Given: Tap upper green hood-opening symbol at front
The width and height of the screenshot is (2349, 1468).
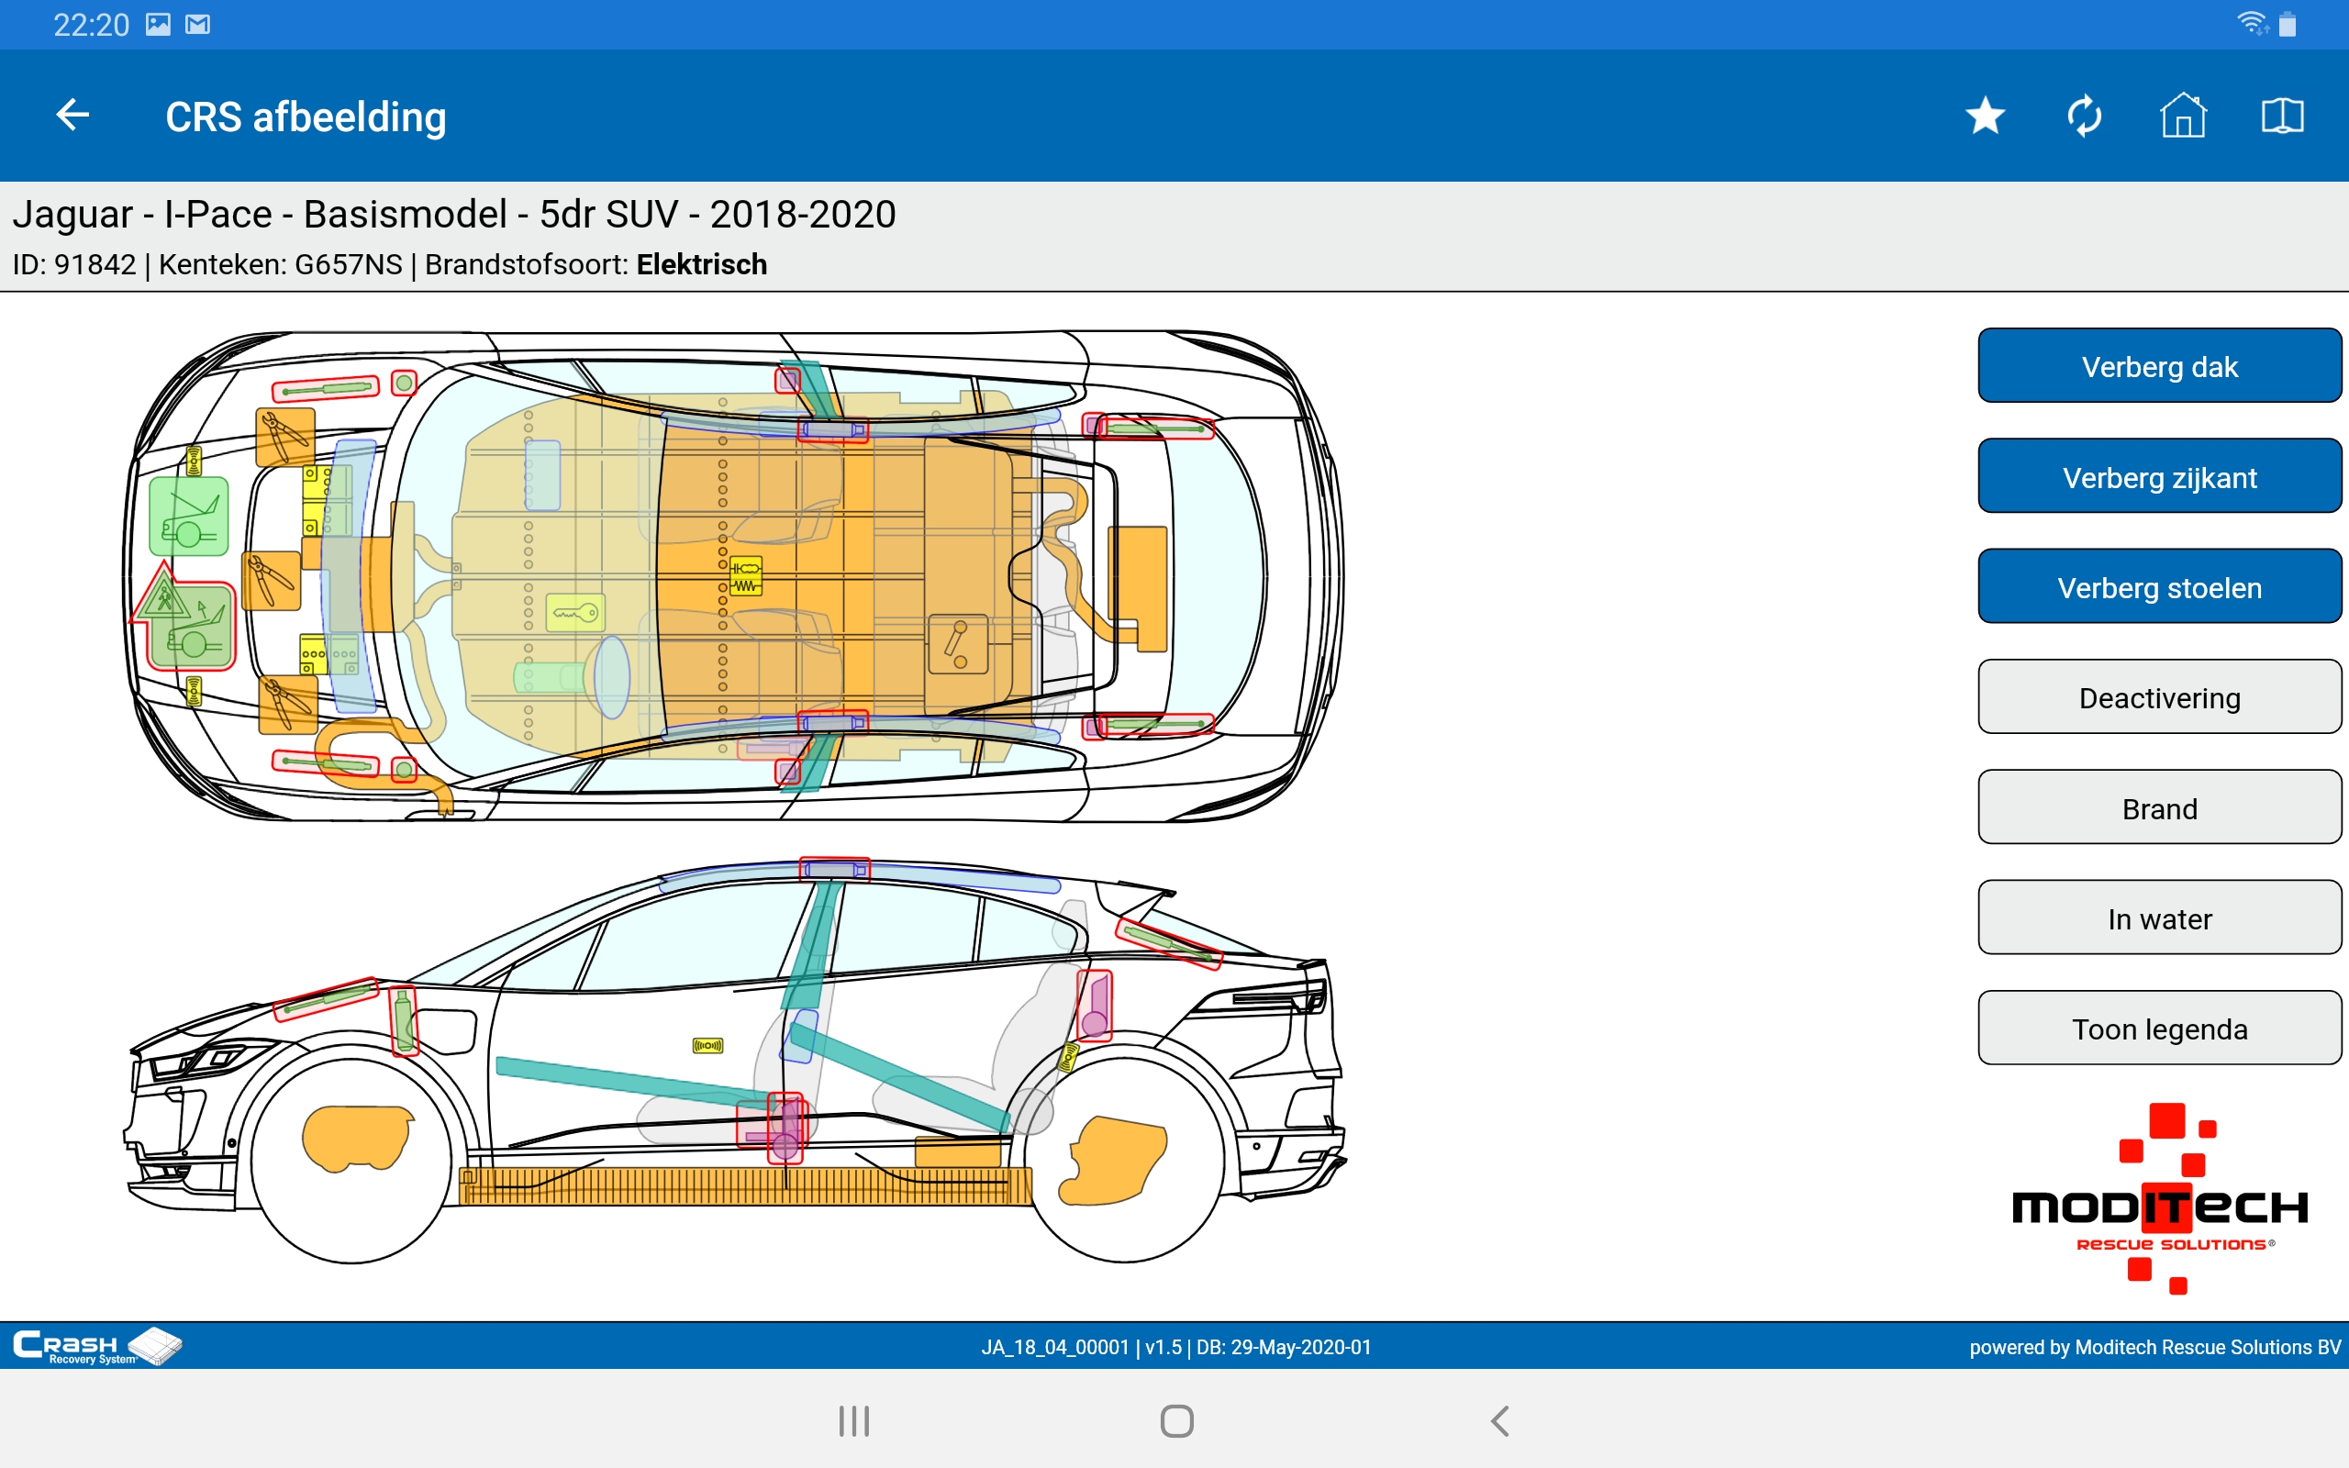Looking at the screenshot, I should (x=189, y=516).
